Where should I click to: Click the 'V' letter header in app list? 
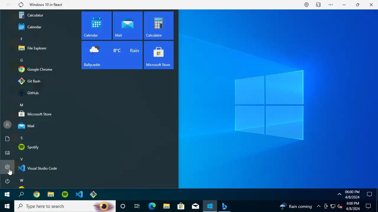[21, 159]
